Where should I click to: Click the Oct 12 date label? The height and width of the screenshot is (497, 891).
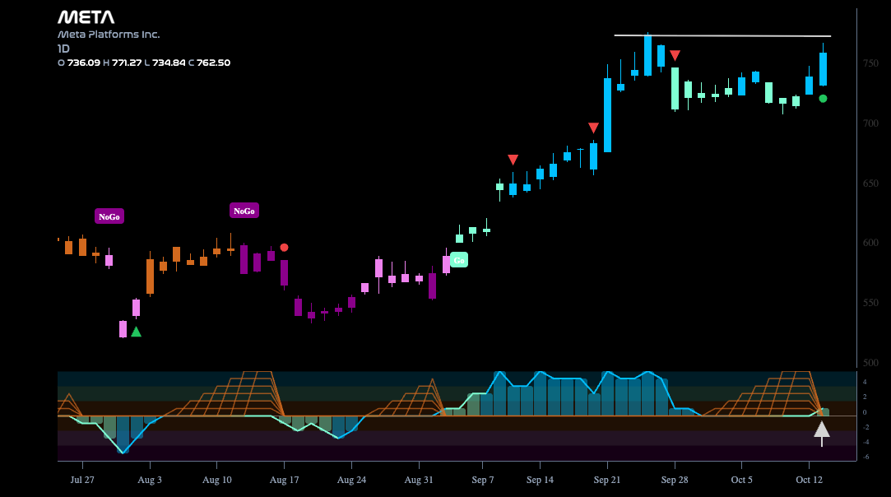tap(810, 480)
